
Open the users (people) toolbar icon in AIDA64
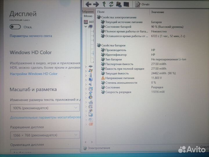(119, 4)
